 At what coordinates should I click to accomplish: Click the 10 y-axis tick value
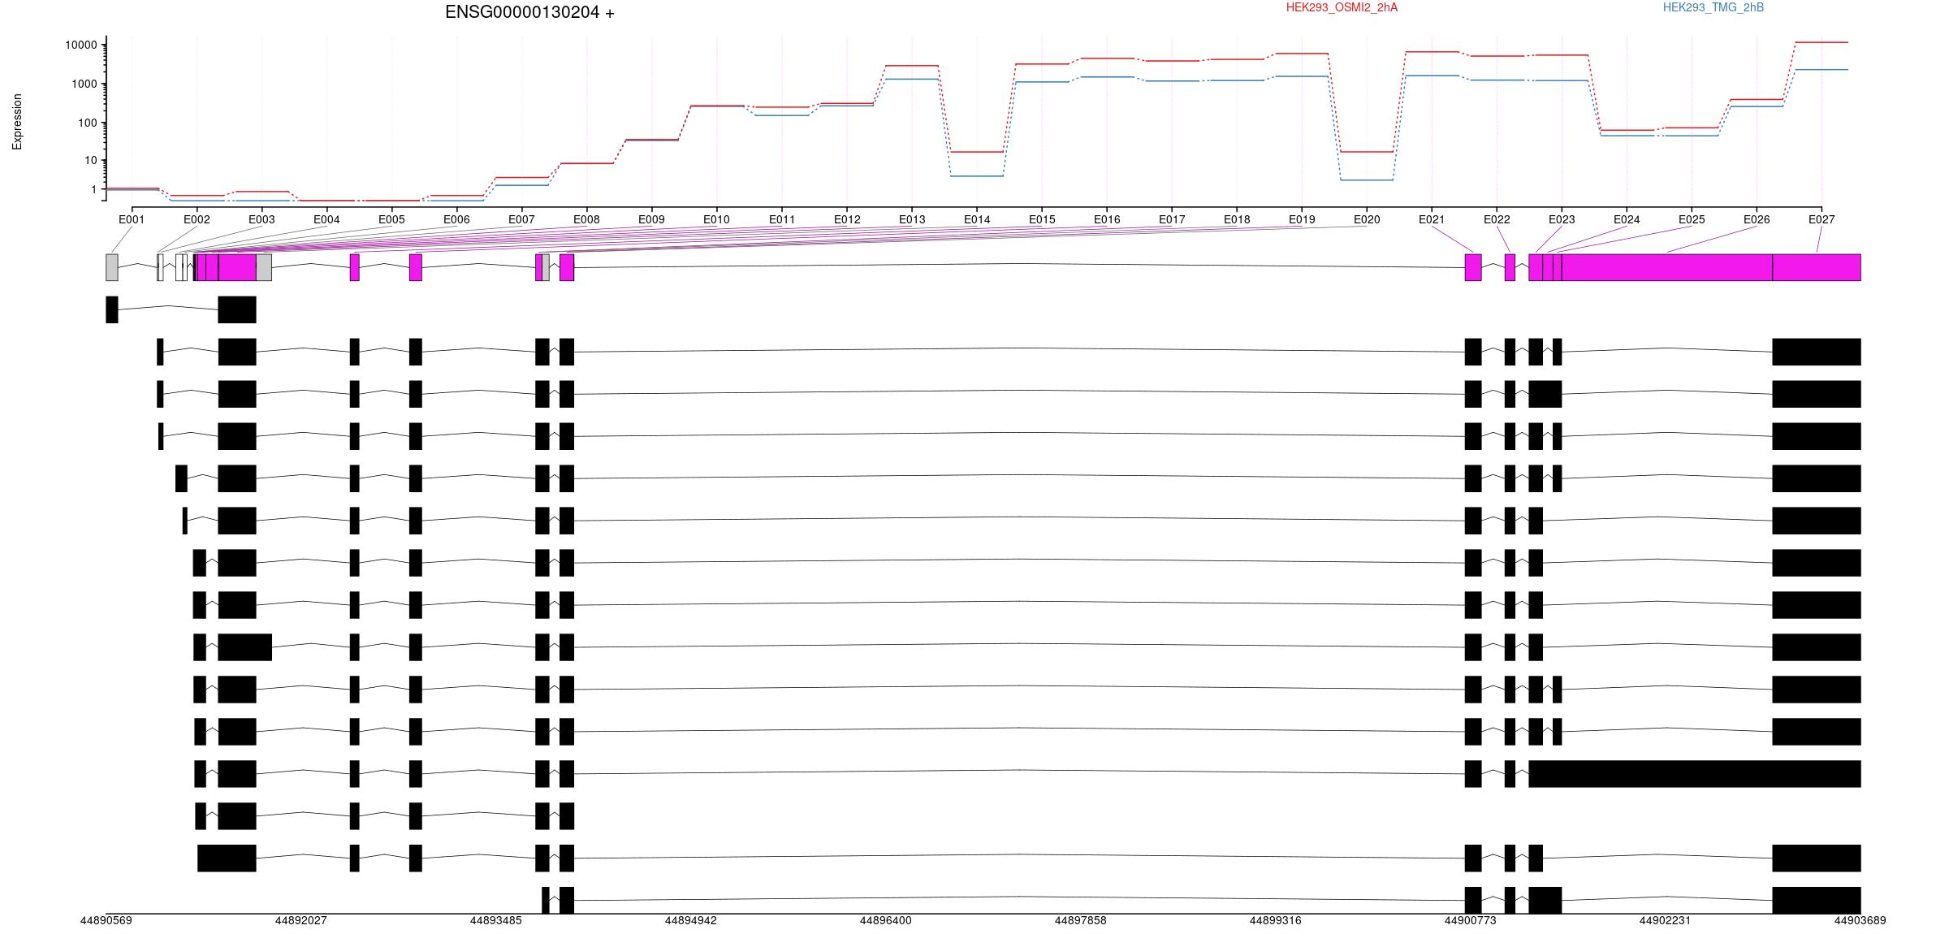[x=91, y=160]
